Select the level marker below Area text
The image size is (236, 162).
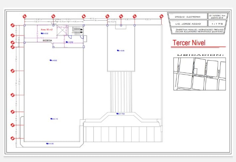pyautogui.click(x=44, y=34)
